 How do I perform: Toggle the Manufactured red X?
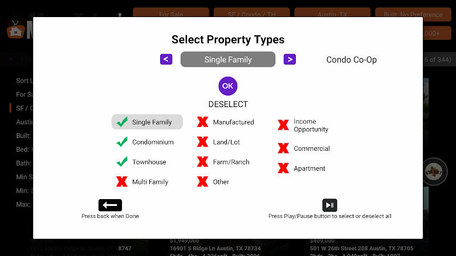[x=202, y=122]
